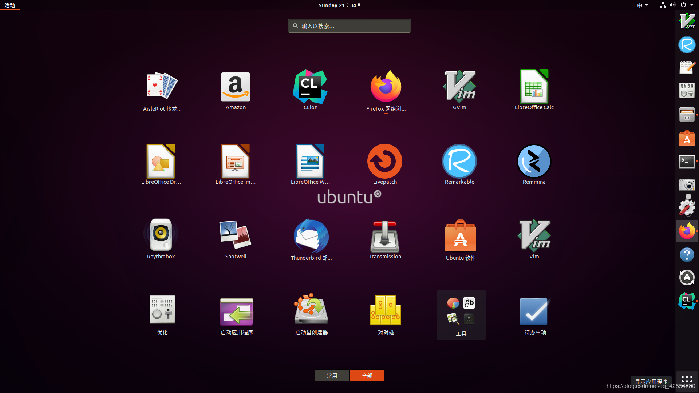Screen dimensions: 699x393
Task: Launch the Firefox web browser
Action: pos(385,87)
